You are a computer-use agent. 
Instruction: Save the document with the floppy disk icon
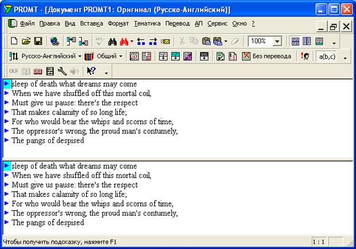[38, 41]
